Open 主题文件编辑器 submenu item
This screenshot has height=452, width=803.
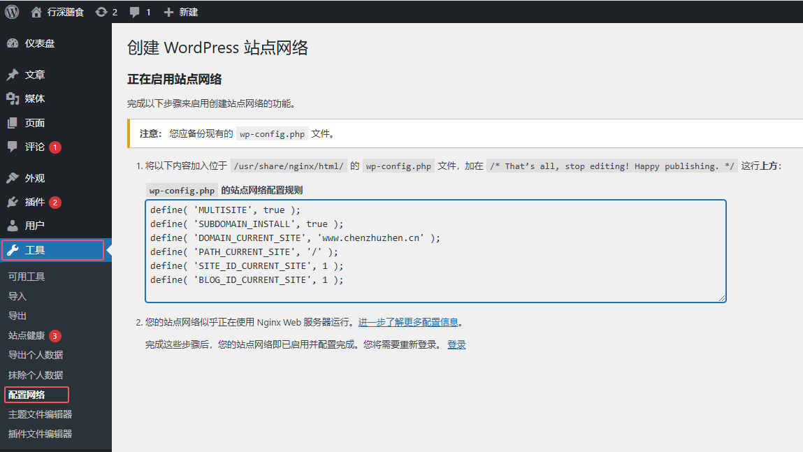(x=41, y=414)
